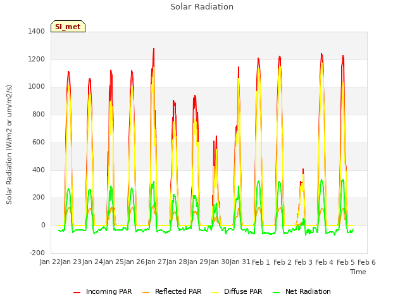405x304 pixels.
Task: Click the tallest red peak near Jan 27
Action: click(154, 49)
